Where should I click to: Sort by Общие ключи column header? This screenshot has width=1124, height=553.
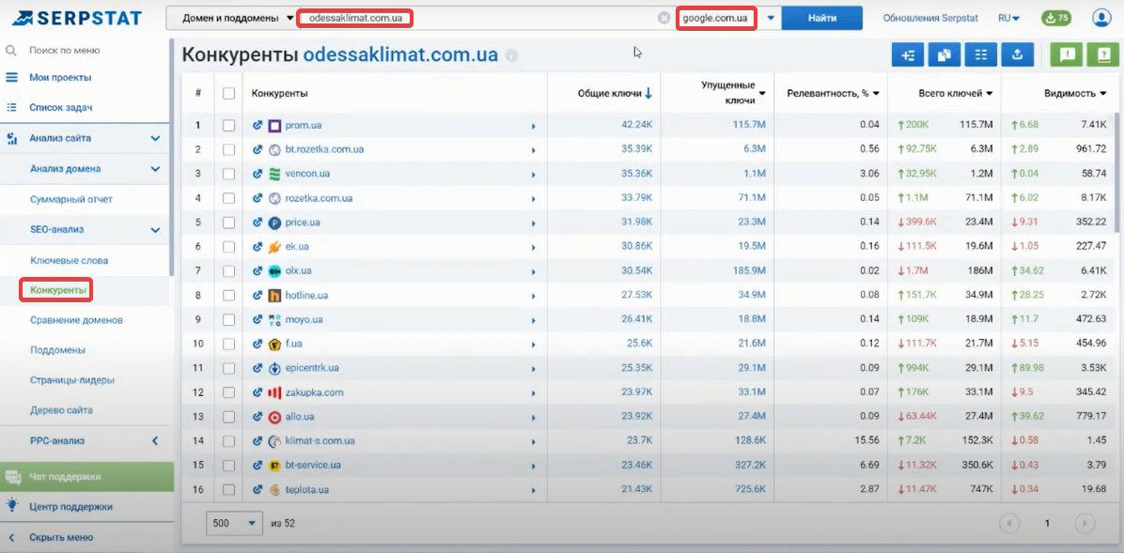pos(615,93)
